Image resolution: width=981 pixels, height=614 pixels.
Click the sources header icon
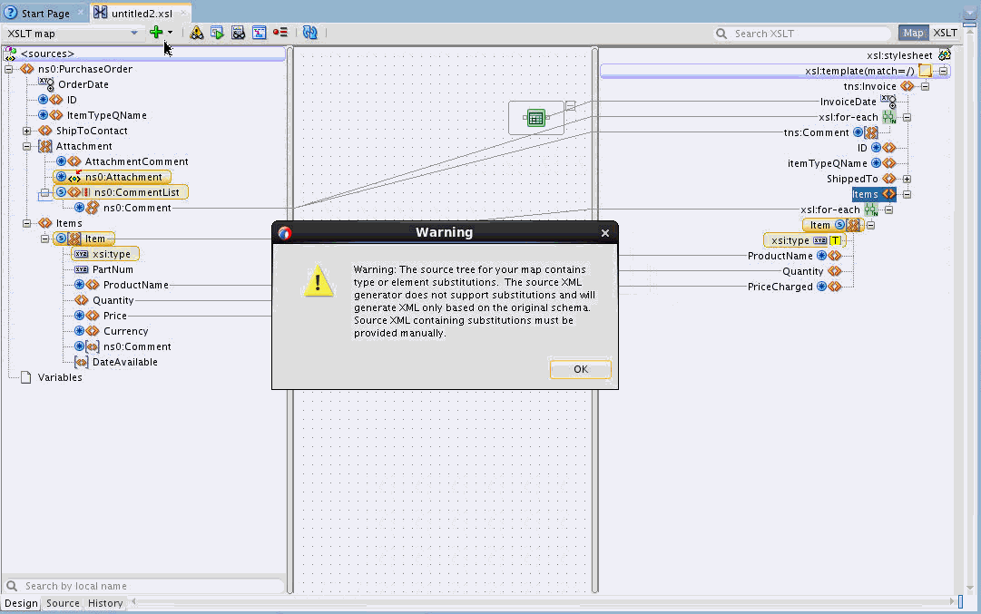coord(10,54)
